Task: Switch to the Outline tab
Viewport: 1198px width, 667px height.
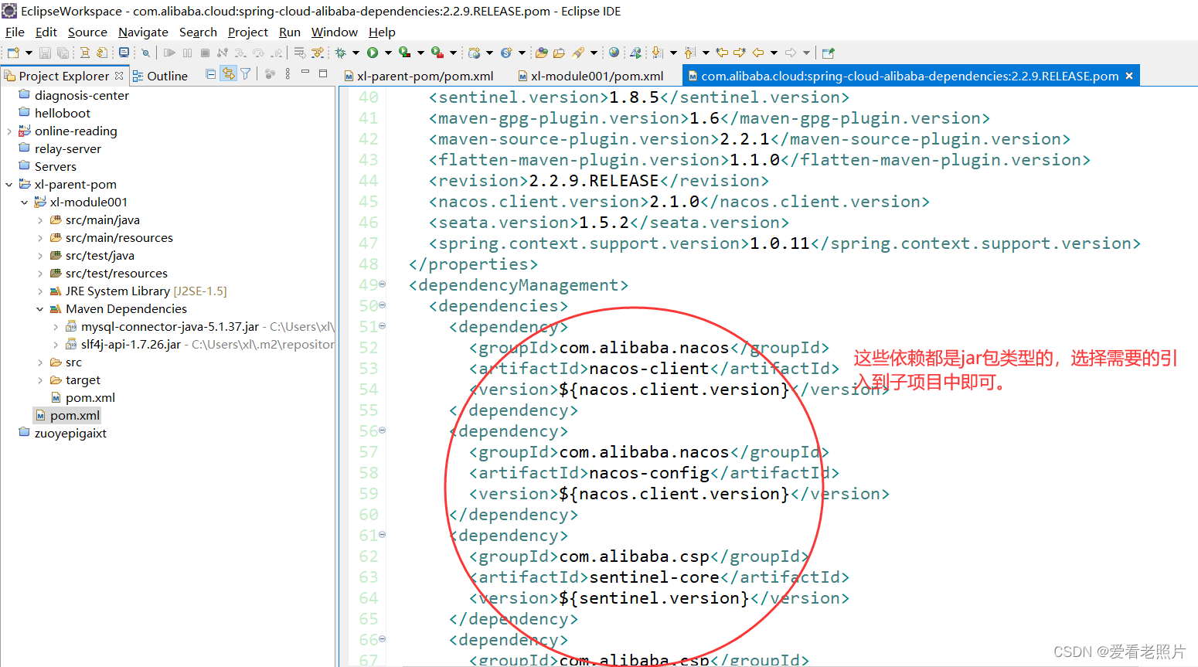Action: (160, 76)
